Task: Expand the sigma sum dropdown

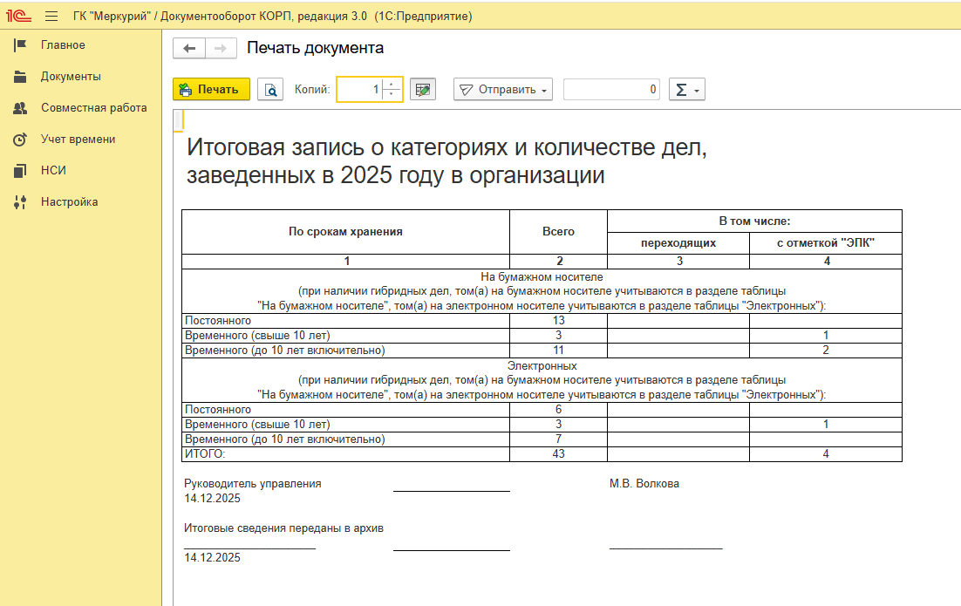Action: tap(686, 90)
